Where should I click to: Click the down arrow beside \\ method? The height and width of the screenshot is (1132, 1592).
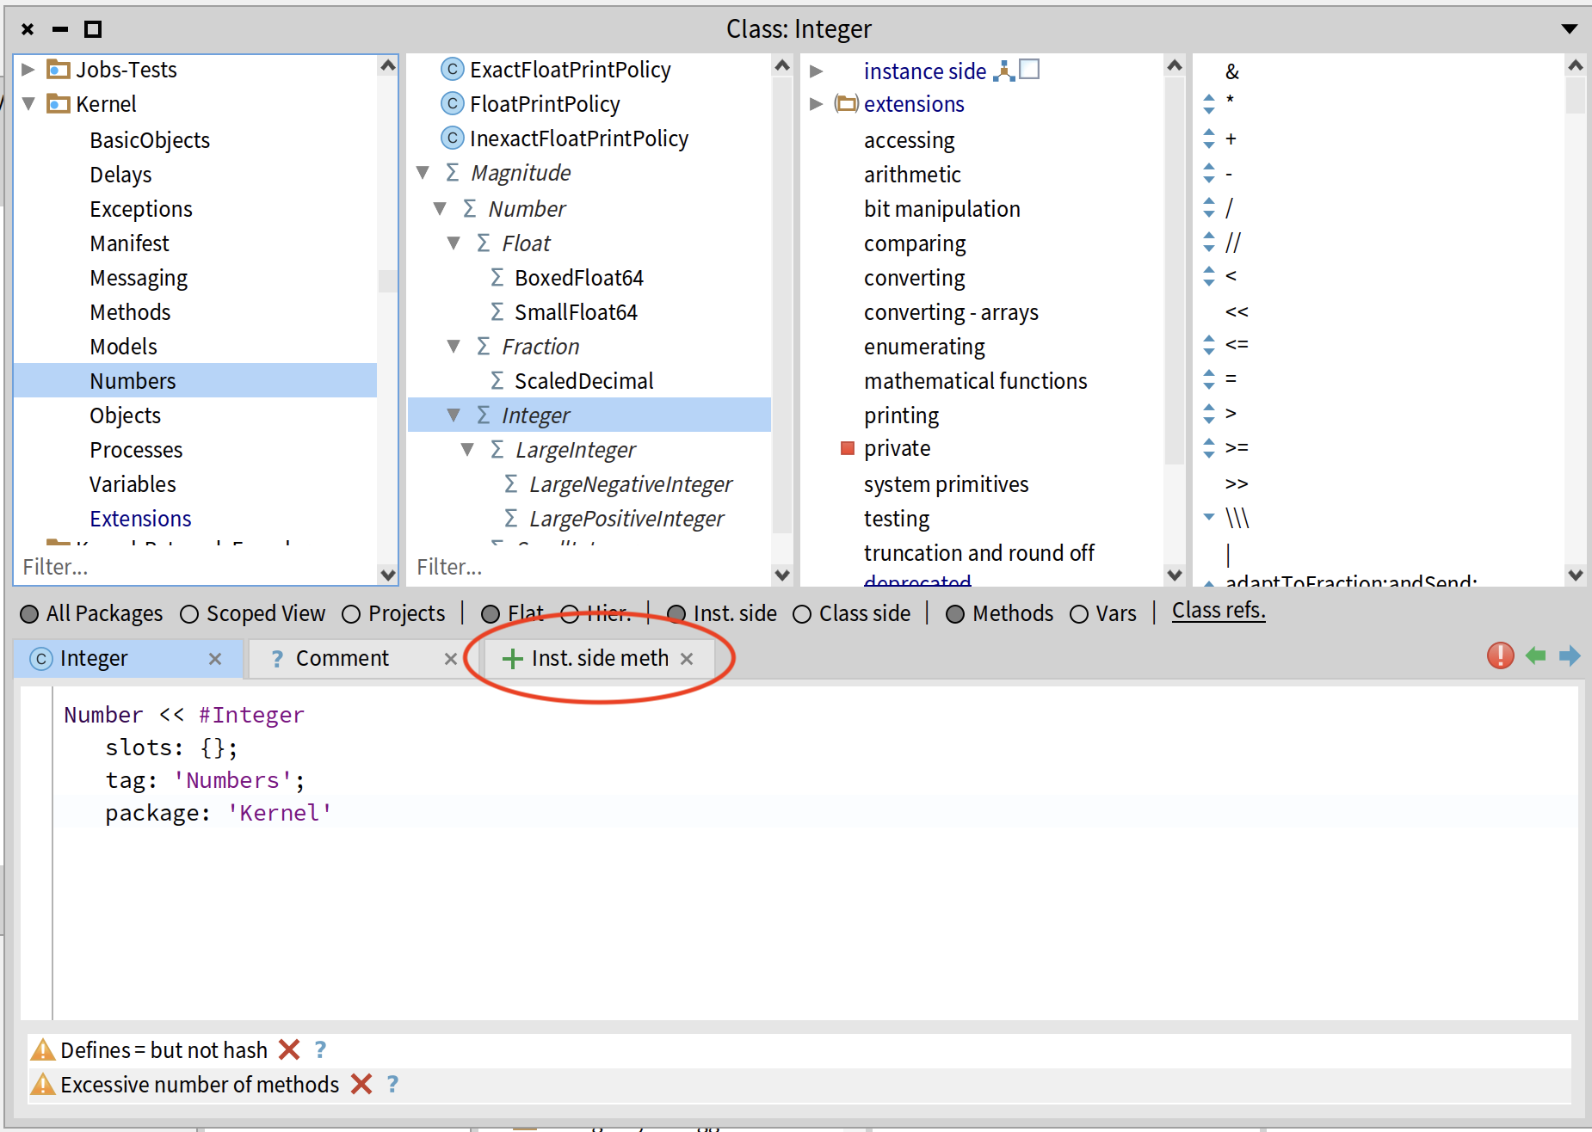1209,517
